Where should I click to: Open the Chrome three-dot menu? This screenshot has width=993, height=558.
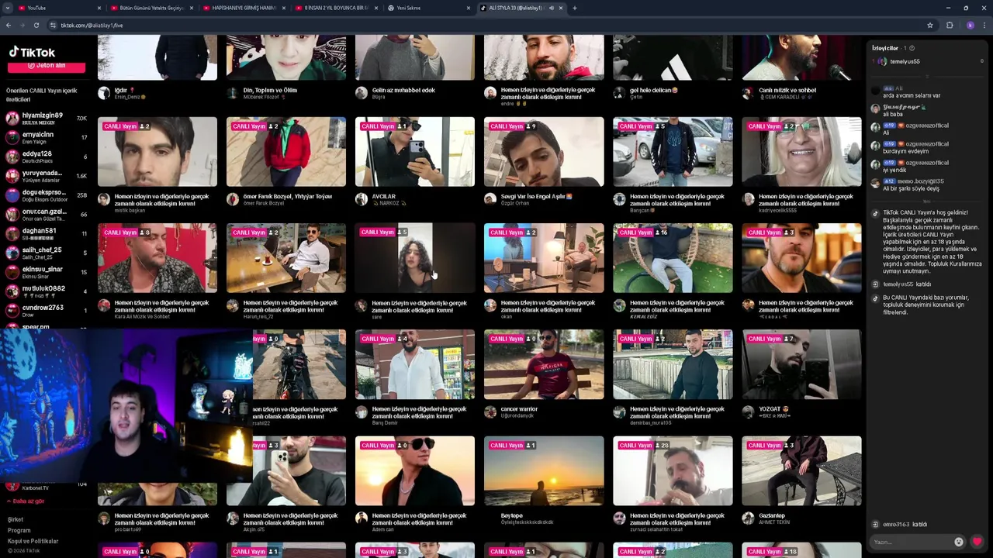(984, 25)
